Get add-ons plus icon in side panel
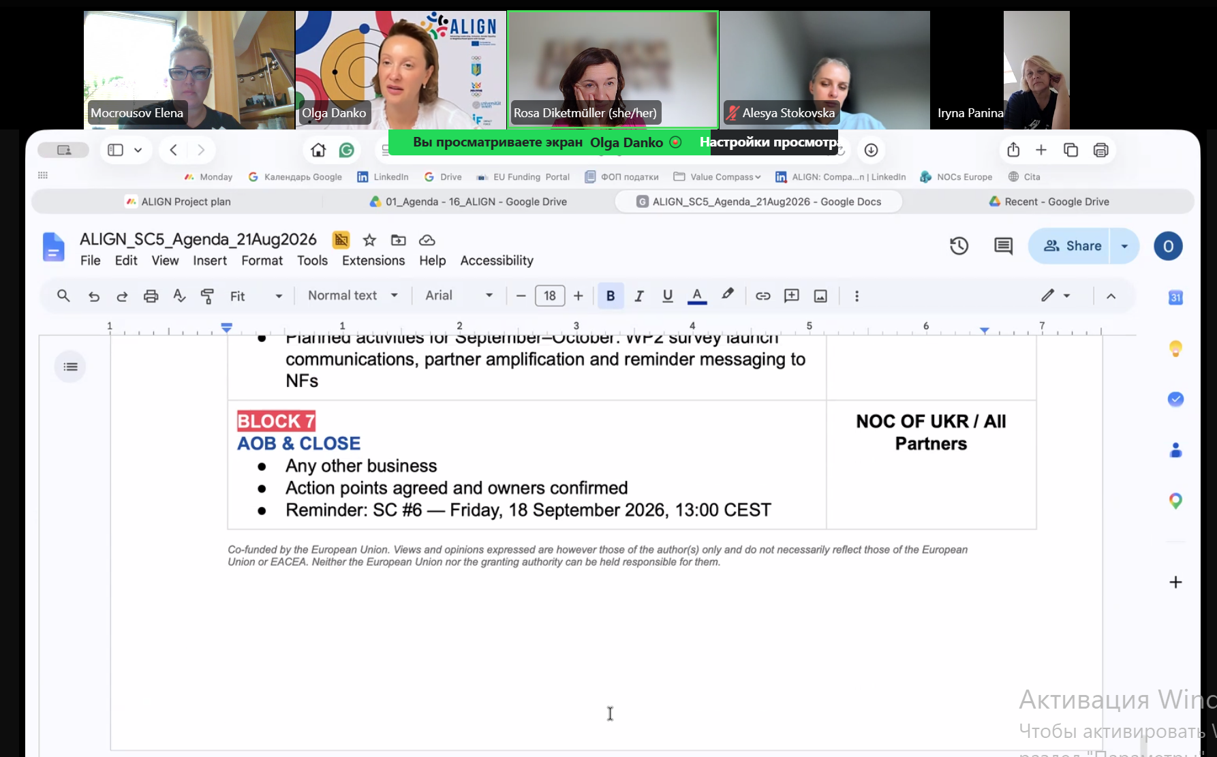The height and width of the screenshot is (757, 1217). [1175, 582]
